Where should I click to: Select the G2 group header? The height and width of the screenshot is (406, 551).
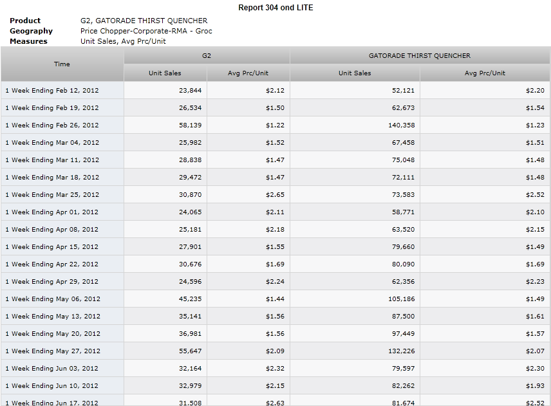tap(207, 55)
